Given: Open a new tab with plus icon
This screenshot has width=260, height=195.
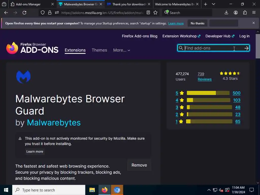Looking at the screenshot, I should click(205, 4).
